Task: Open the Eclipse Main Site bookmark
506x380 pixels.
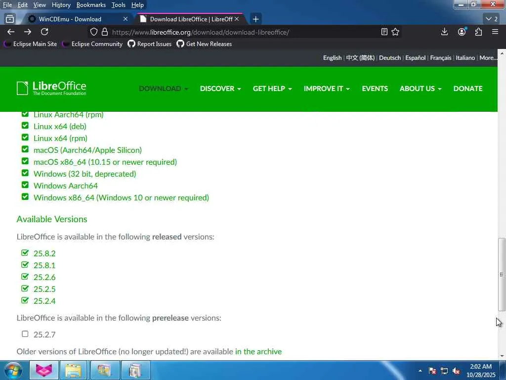Action: click(x=30, y=44)
